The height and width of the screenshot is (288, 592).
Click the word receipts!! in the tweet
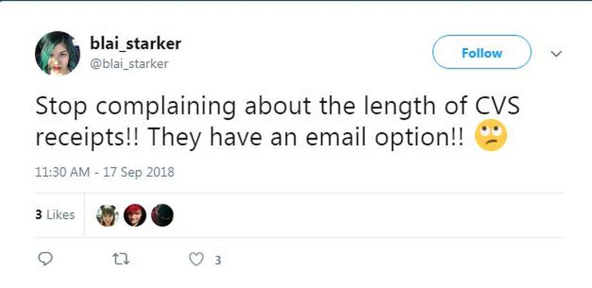88,139
